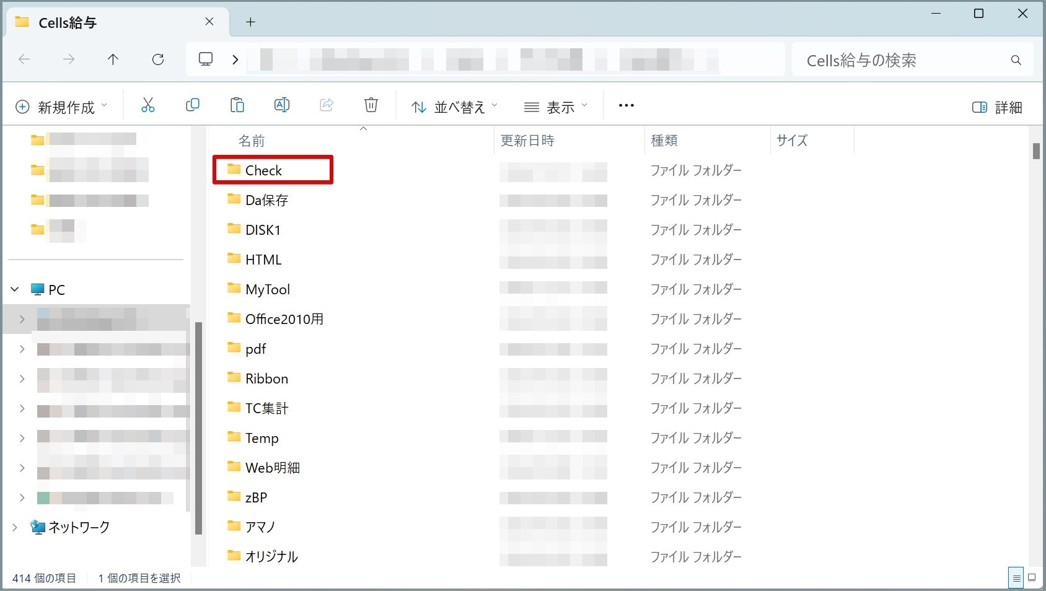Click the Copy icon in toolbar
The width and height of the screenshot is (1046, 591).
[193, 105]
